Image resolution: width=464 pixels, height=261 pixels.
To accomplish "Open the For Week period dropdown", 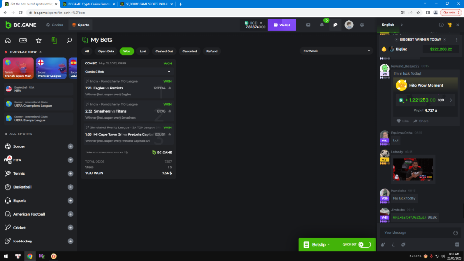I will [337, 51].
